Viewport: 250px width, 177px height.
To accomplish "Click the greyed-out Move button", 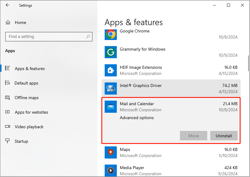I will point(194,136).
